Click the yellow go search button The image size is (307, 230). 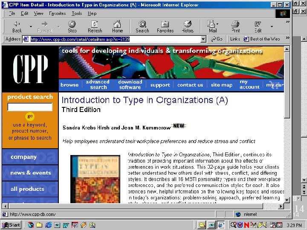tap(30, 116)
